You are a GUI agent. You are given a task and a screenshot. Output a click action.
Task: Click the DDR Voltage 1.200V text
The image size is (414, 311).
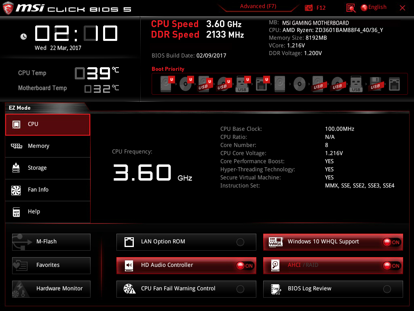point(295,53)
